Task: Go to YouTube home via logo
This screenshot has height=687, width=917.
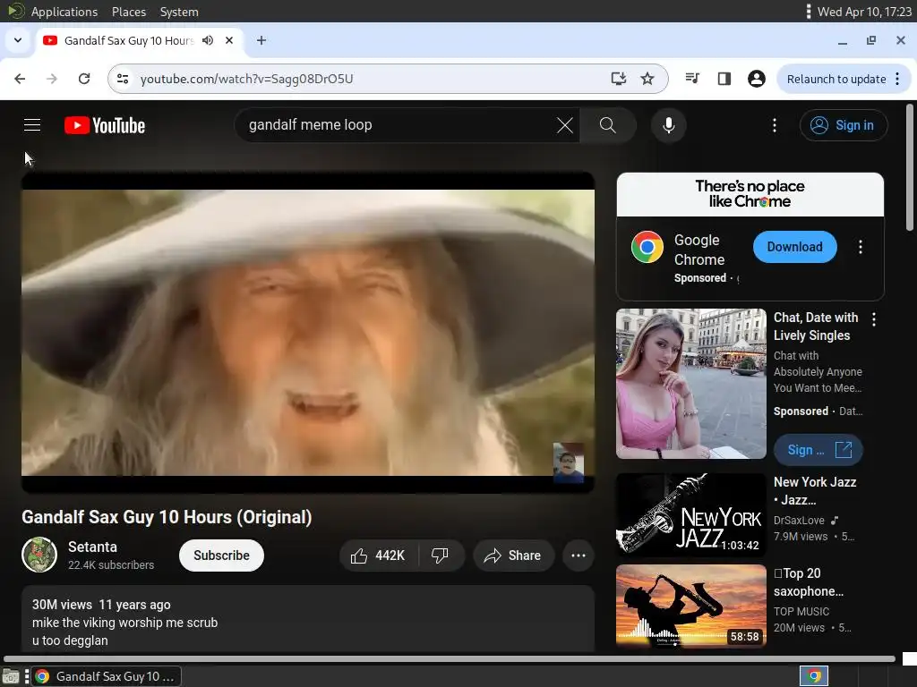Action: pyautogui.click(x=105, y=125)
